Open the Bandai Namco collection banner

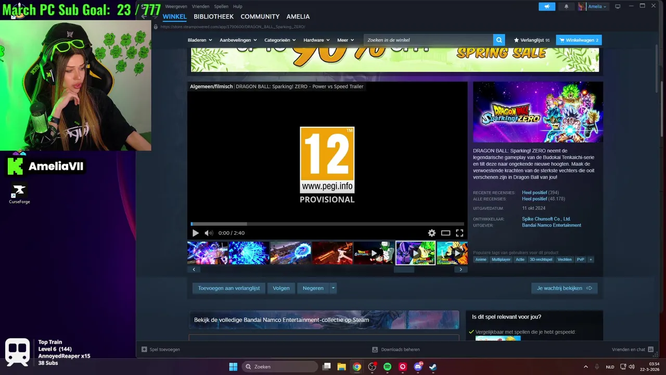coord(324,320)
